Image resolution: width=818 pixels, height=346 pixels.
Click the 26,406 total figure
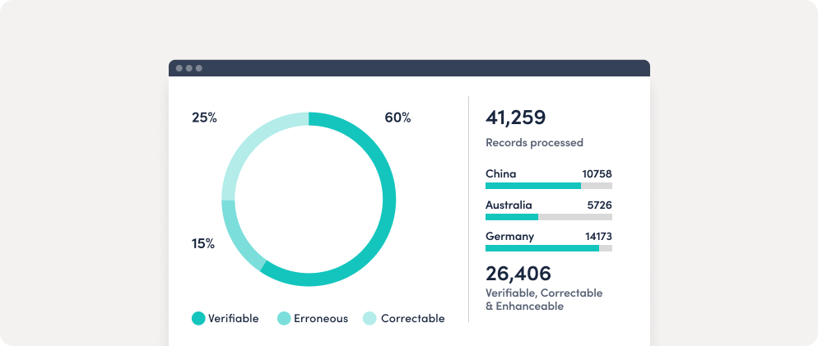click(518, 273)
